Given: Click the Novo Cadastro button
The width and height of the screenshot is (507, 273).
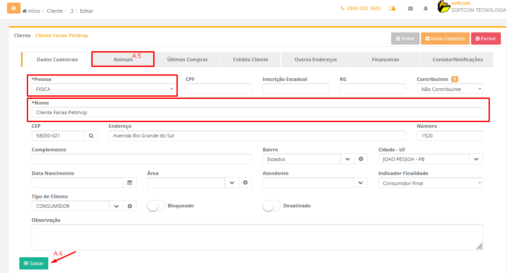Looking at the screenshot, I should coord(445,38).
